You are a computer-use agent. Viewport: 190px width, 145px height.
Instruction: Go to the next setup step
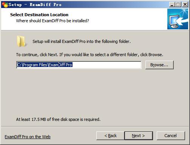click(139, 136)
